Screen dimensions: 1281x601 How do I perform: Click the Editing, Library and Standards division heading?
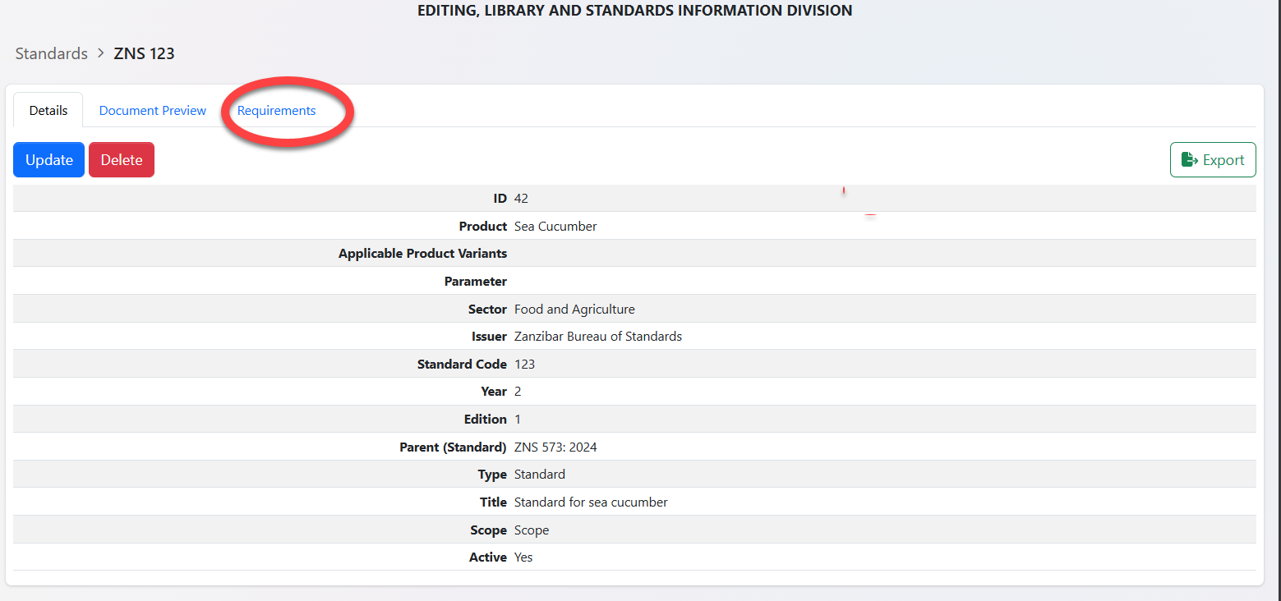634,11
